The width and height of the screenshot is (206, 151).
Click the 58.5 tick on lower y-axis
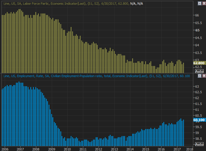pos(198,139)
